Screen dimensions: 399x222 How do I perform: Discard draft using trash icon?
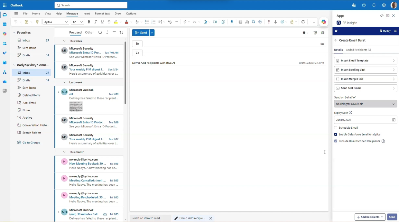click(x=315, y=33)
